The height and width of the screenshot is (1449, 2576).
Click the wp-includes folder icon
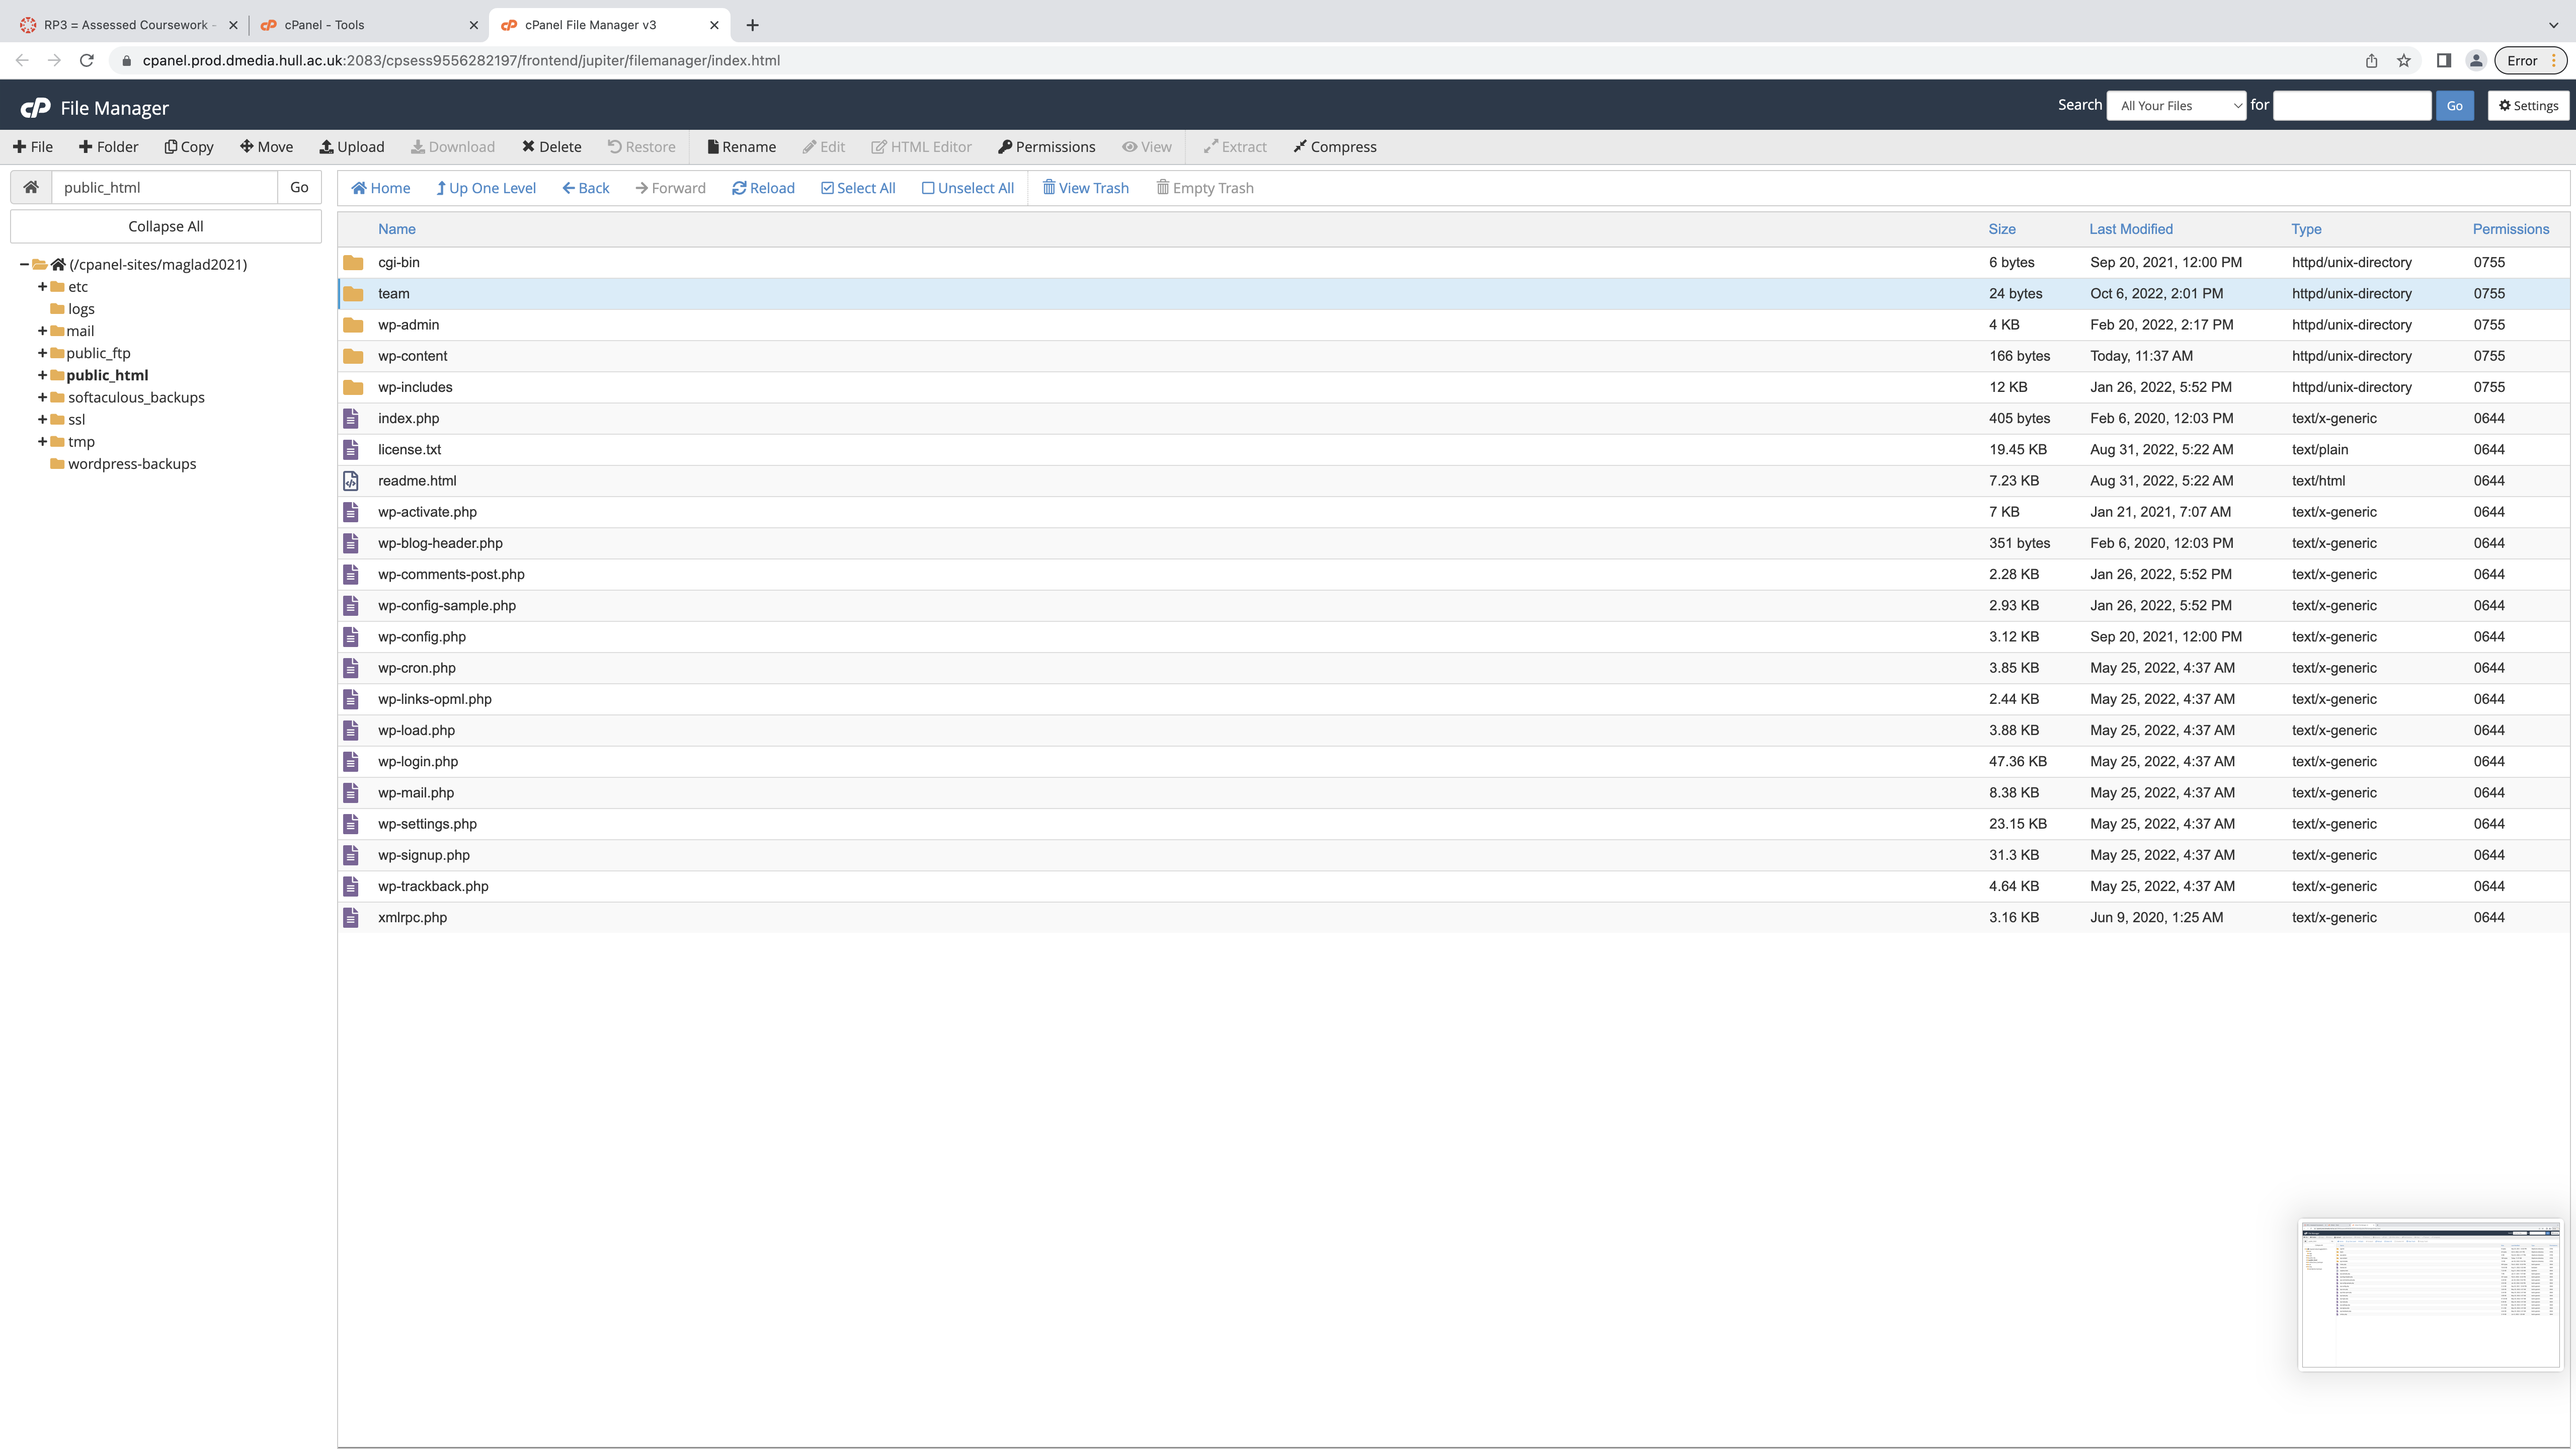tap(353, 387)
